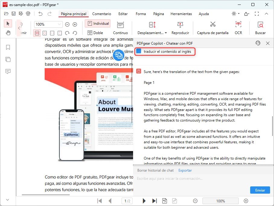Image resolution: width=274 pixels, height=206 pixels.
Task: Redo the last action
Action: pyautogui.click(x=49, y=14)
